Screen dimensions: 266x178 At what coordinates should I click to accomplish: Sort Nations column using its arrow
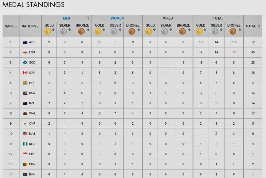click(x=38, y=27)
